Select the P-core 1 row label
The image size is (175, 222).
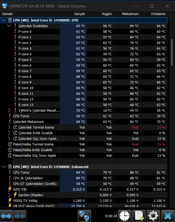[x=25, y=37]
